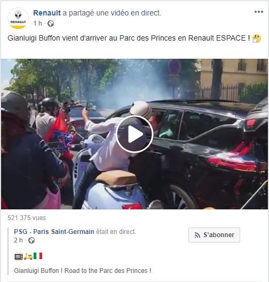Click the thinking face emoji in the post text
The height and width of the screenshot is (282, 269).
(257, 38)
